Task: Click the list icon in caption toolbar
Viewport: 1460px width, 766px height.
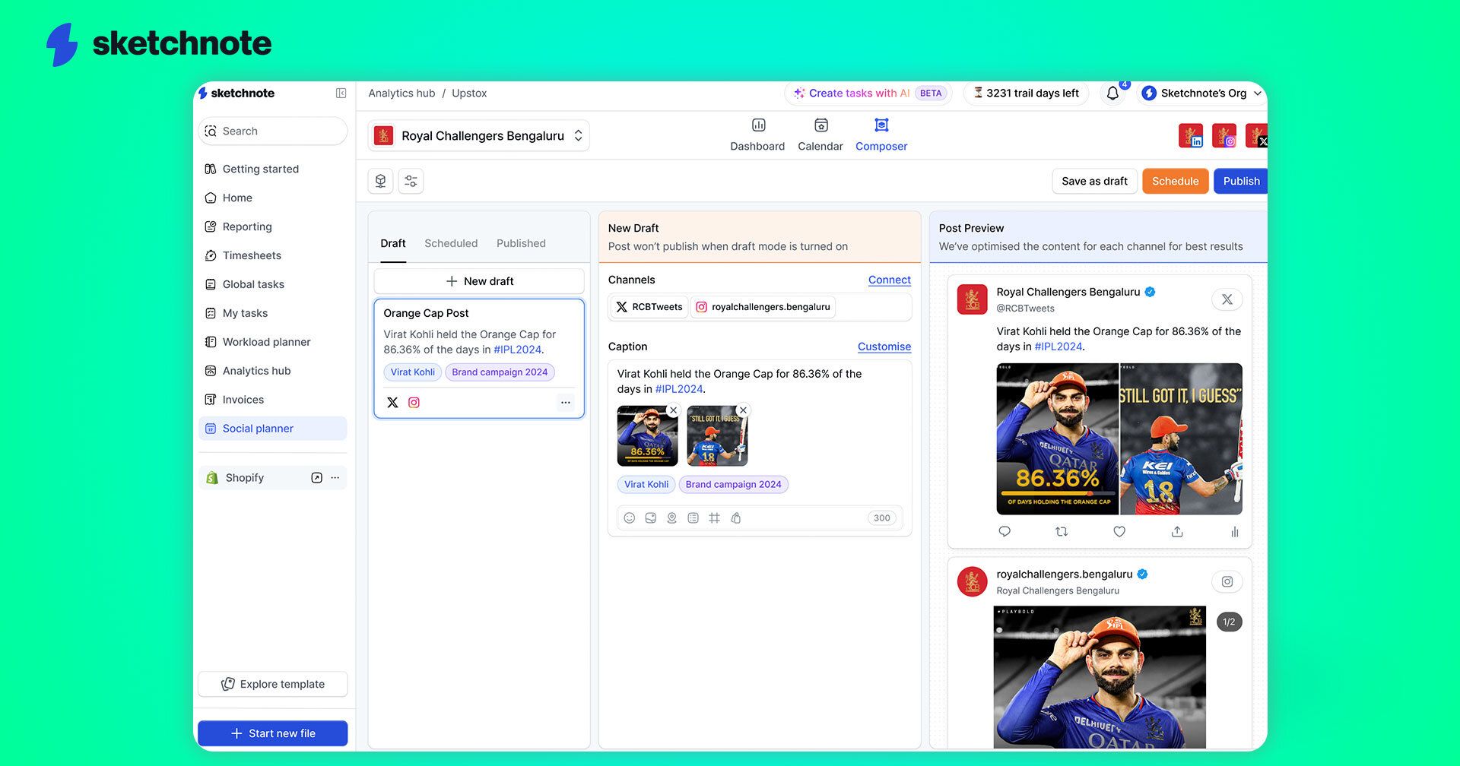Action: pos(693,518)
